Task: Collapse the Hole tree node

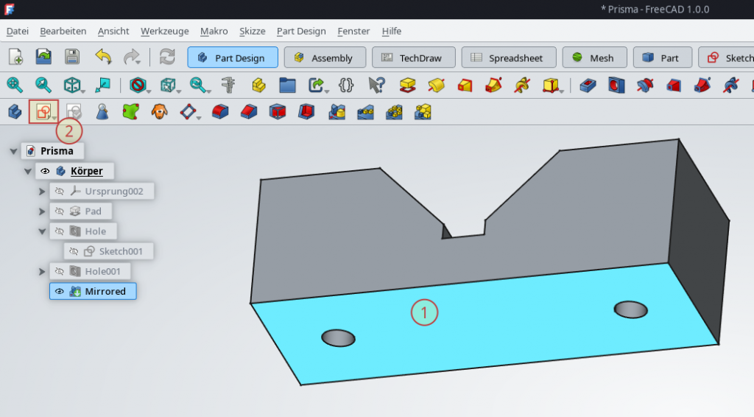Action: tap(42, 231)
